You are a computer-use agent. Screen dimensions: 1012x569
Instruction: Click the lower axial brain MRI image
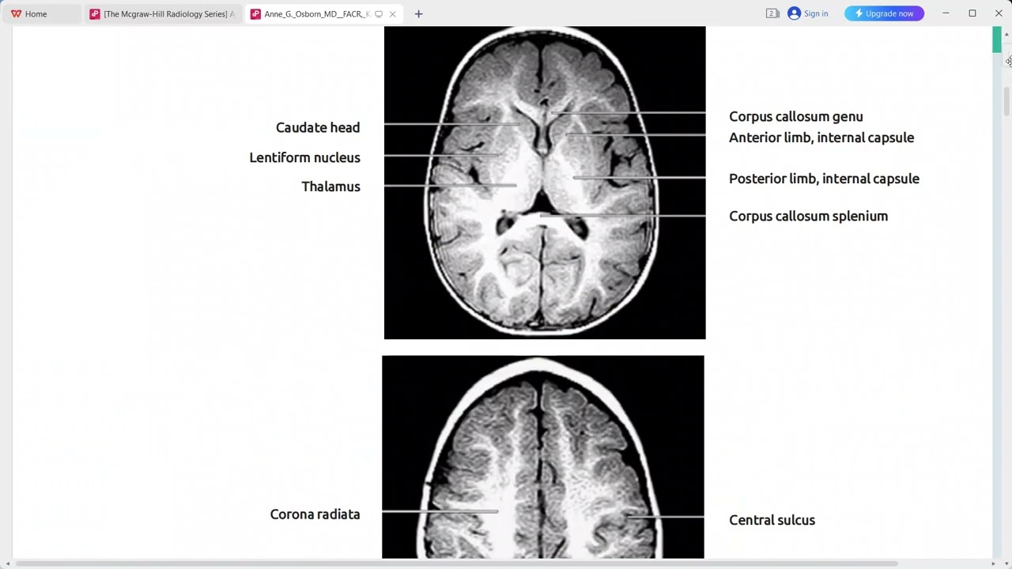click(543, 457)
